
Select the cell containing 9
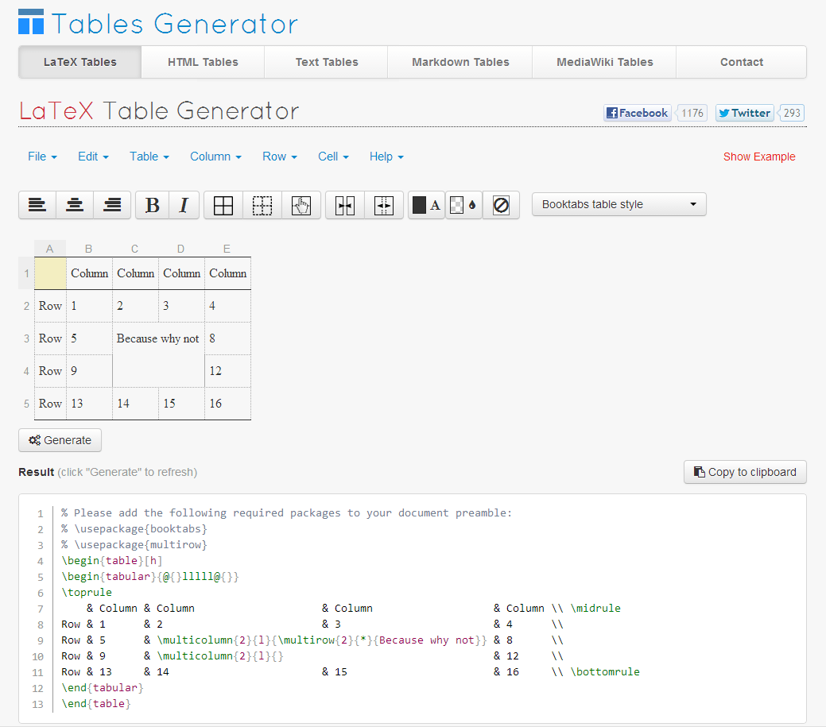tap(89, 371)
